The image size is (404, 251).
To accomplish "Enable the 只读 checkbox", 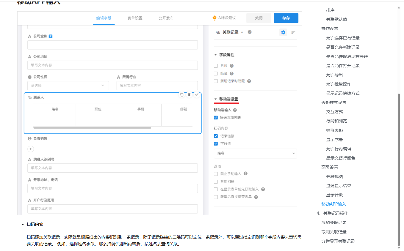I will [216, 66].
